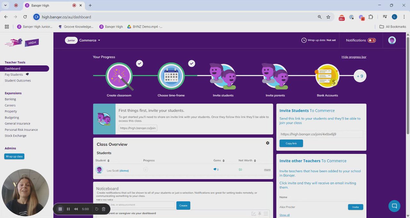Click the Banqer High logo

click(22, 42)
